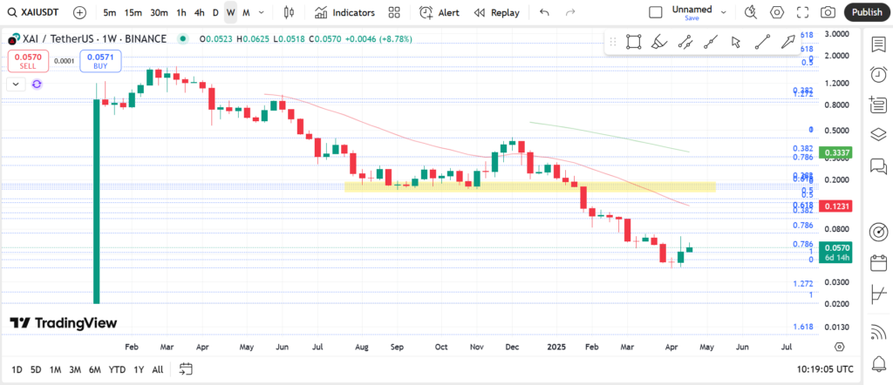893x385 pixels.
Task: Switch to the 4h timeframe
Action: (x=200, y=13)
